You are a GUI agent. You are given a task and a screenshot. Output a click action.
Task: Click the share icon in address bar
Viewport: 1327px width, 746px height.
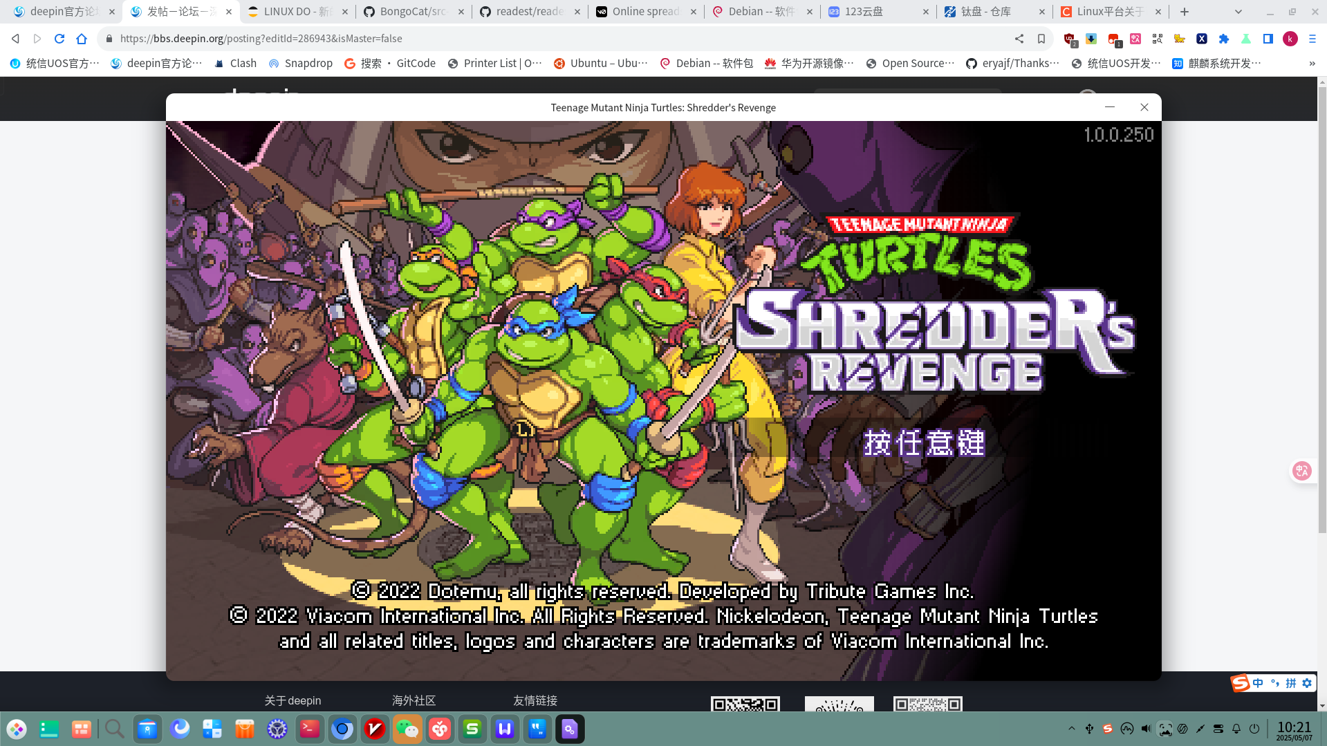tap(1019, 39)
